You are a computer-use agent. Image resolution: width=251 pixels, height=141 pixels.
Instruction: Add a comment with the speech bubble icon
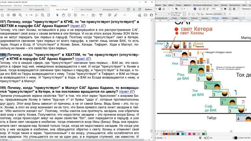tap(109, 15)
